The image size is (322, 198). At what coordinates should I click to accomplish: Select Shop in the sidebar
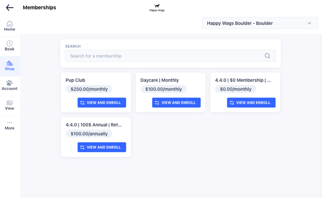tap(9, 66)
